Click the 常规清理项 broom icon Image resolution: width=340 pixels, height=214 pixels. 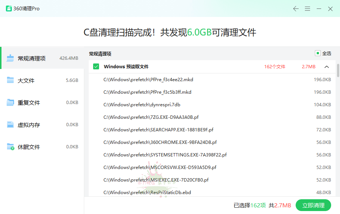click(x=10, y=58)
